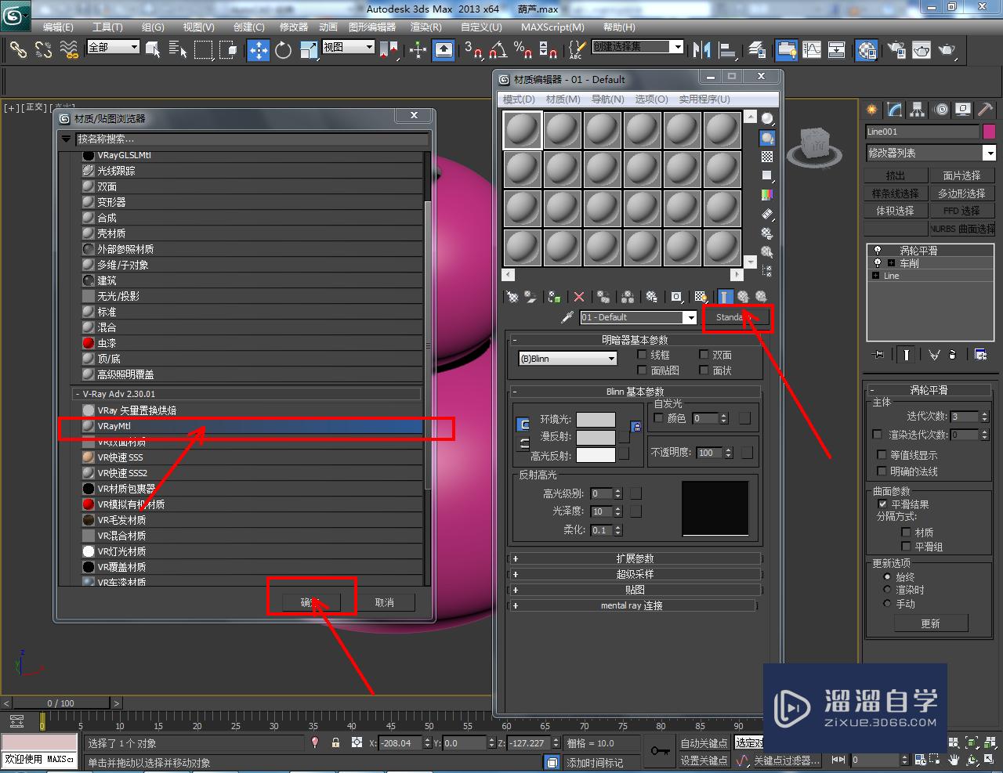Open the 渲染(R) menu

(426, 27)
